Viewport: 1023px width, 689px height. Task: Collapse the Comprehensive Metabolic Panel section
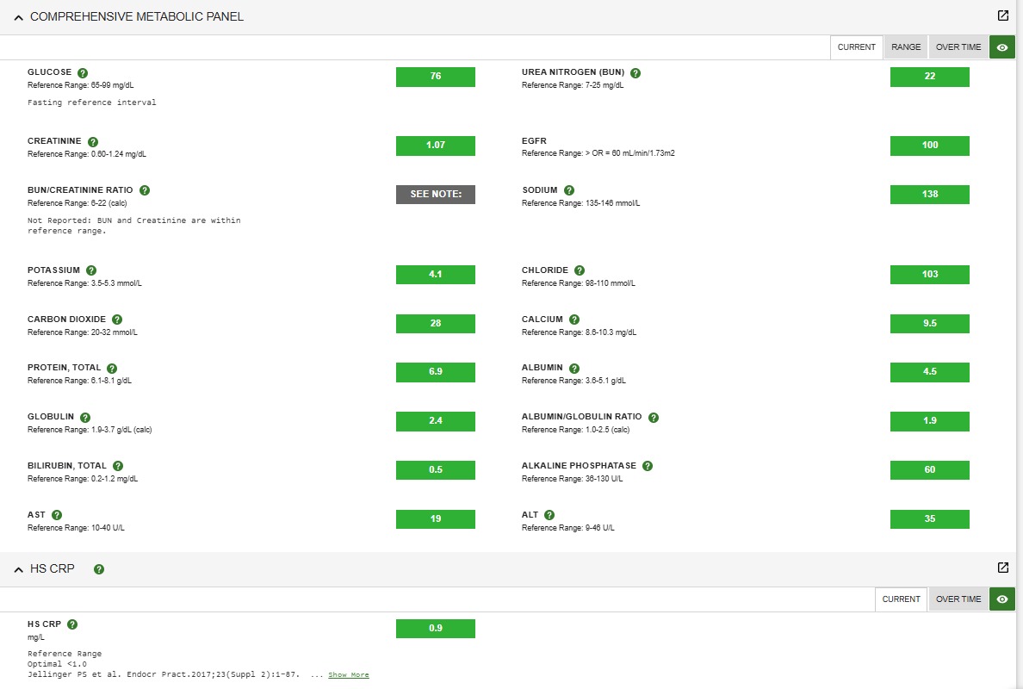[18, 17]
